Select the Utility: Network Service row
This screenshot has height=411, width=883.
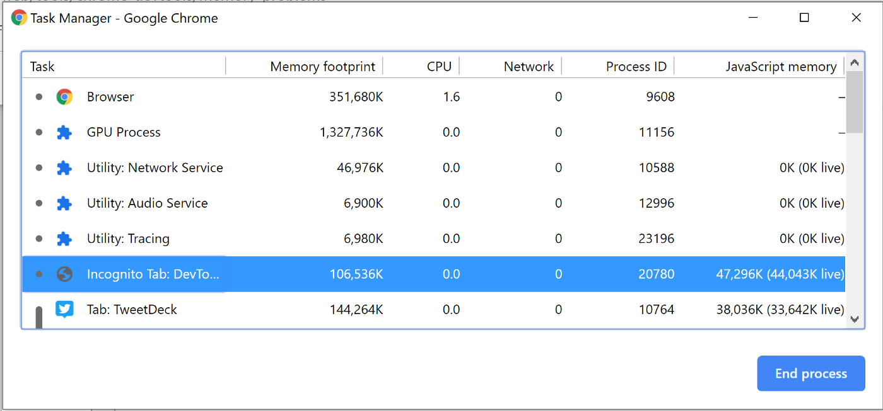(x=434, y=168)
